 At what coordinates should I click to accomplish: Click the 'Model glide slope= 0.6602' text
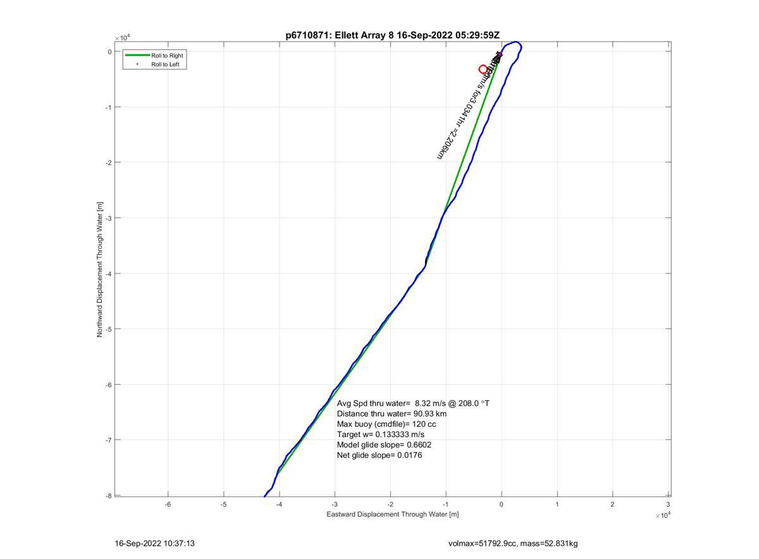pos(385,445)
